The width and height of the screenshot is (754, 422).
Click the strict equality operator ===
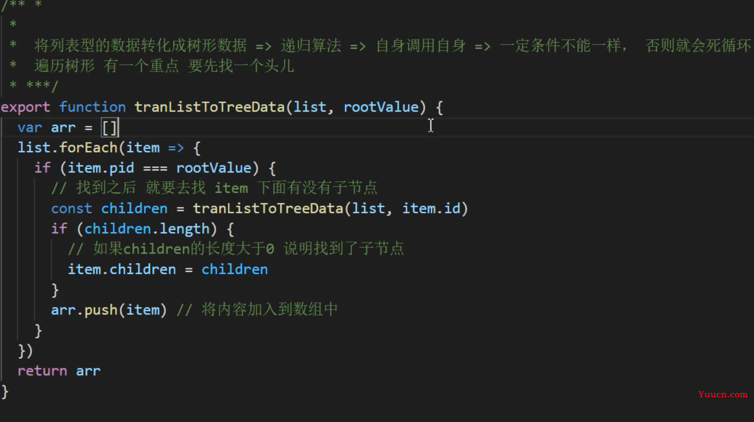click(x=155, y=168)
